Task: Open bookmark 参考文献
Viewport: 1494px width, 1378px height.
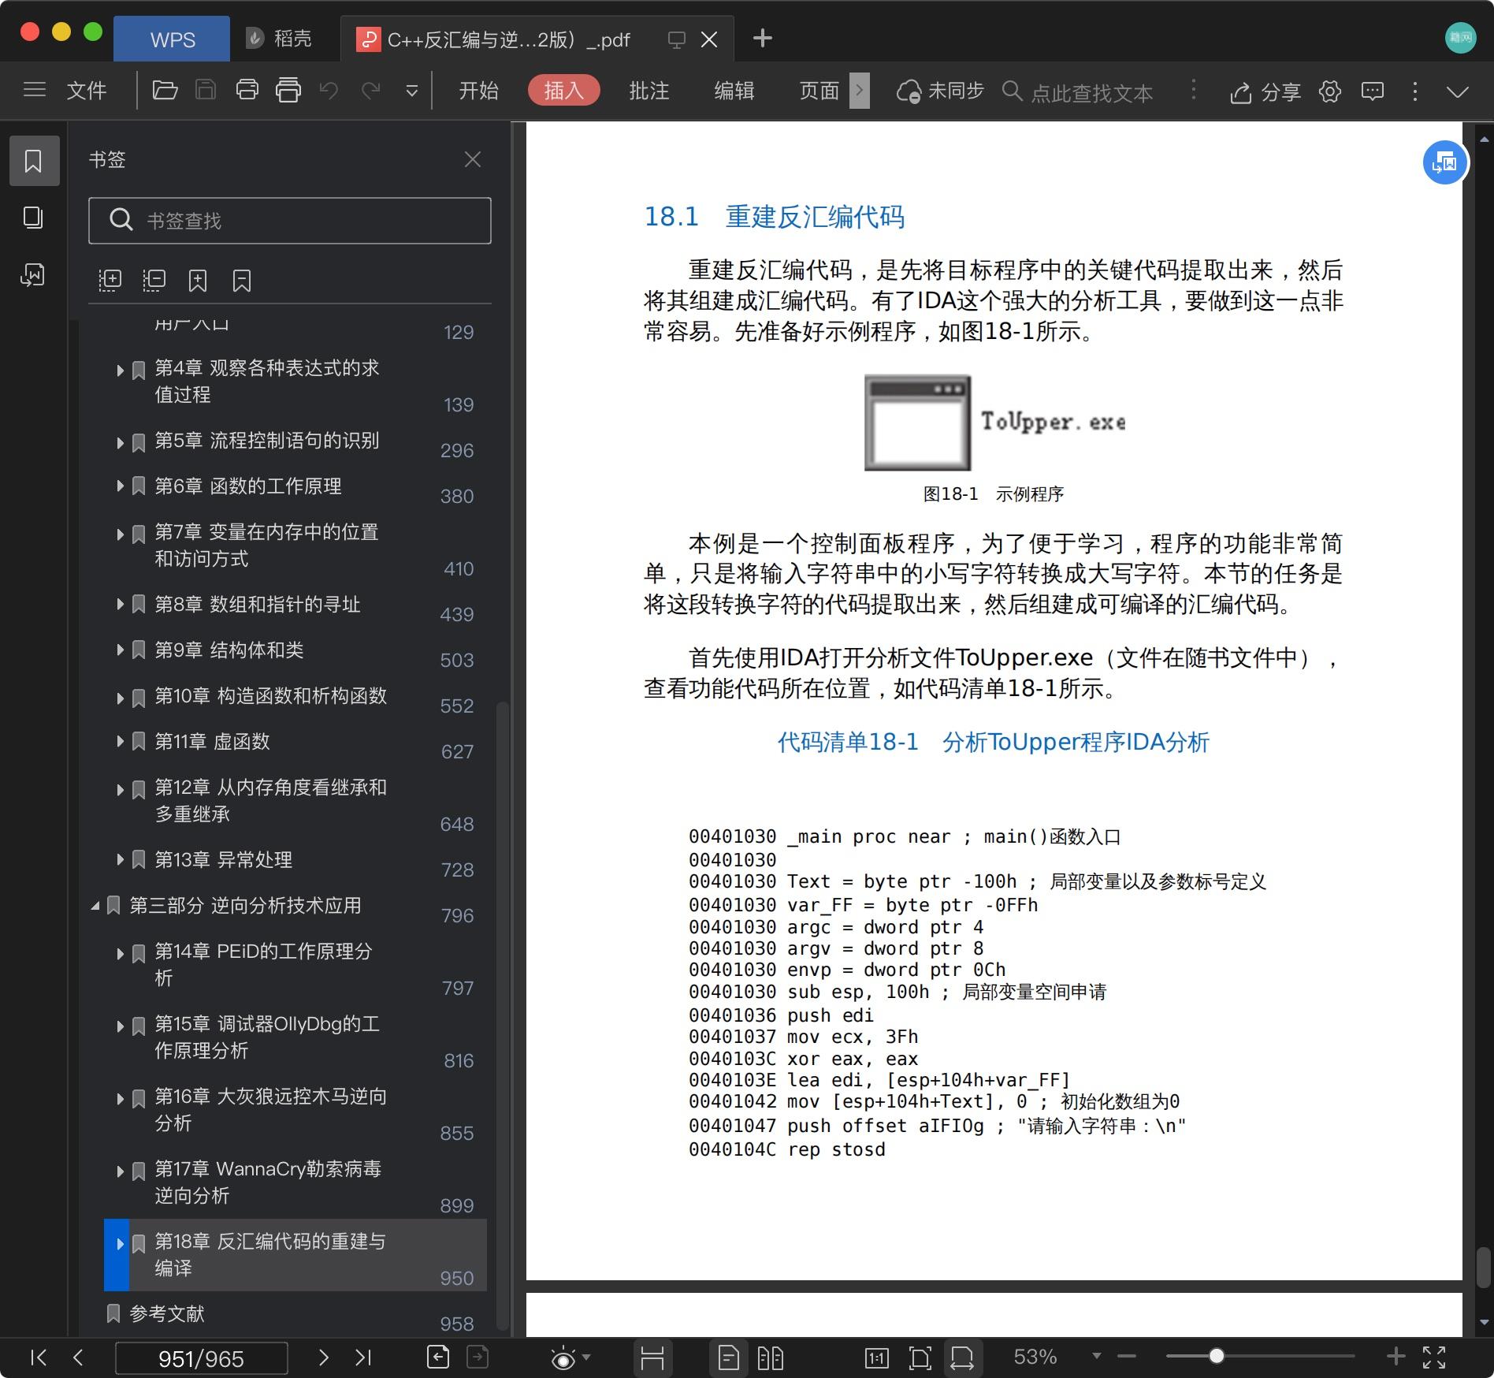Action: (166, 1313)
